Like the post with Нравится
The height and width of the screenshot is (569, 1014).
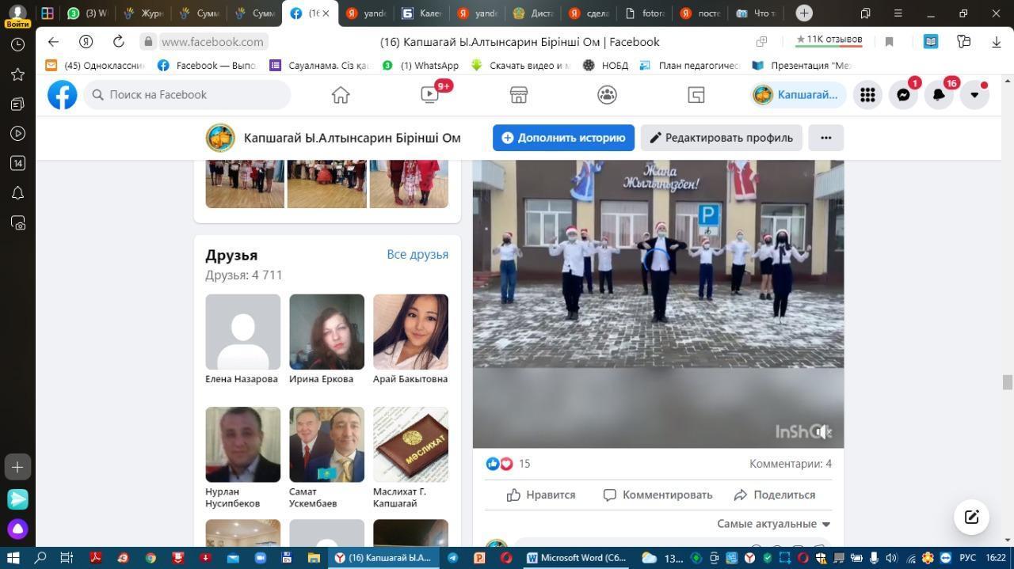(x=541, y=495)
